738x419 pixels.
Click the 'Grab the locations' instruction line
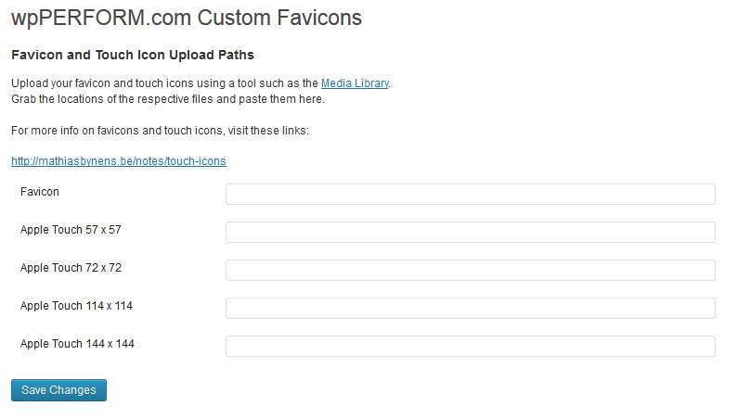point(168,99)
